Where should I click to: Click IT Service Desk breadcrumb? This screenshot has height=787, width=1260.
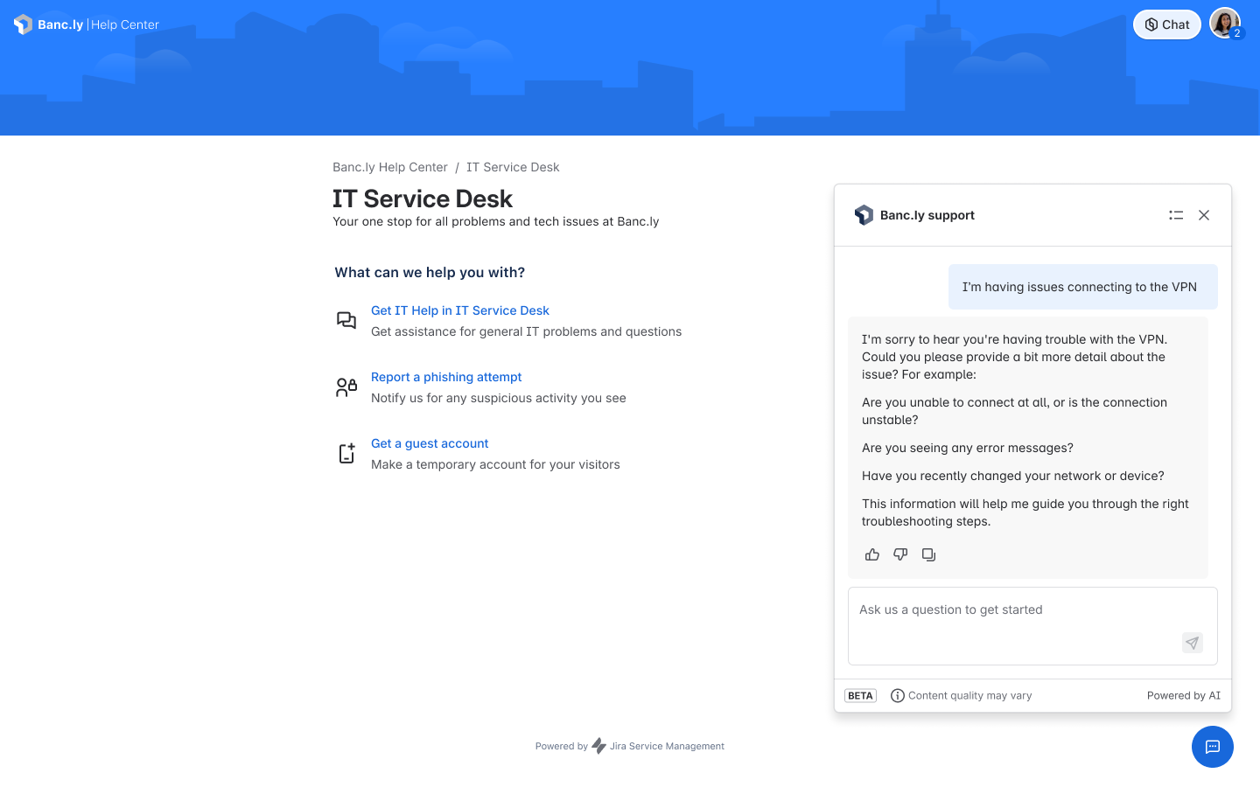point(513,167)
